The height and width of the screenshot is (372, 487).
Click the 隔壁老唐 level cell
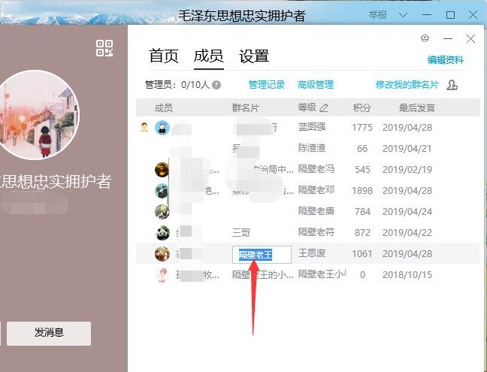pyautogui.click(x=316, y=211)
